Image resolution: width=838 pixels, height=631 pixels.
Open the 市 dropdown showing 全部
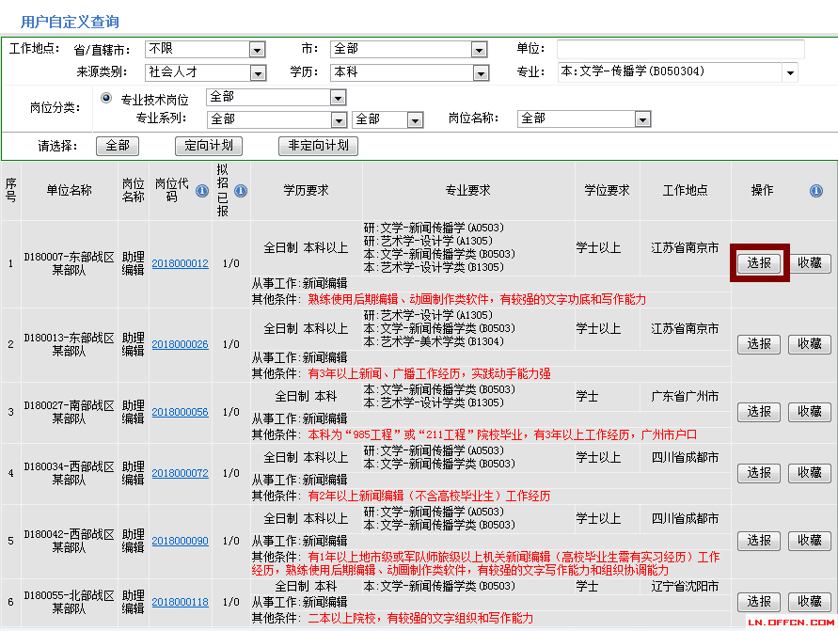click(409, 49)
